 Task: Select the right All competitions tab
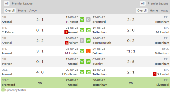[143, 3]
